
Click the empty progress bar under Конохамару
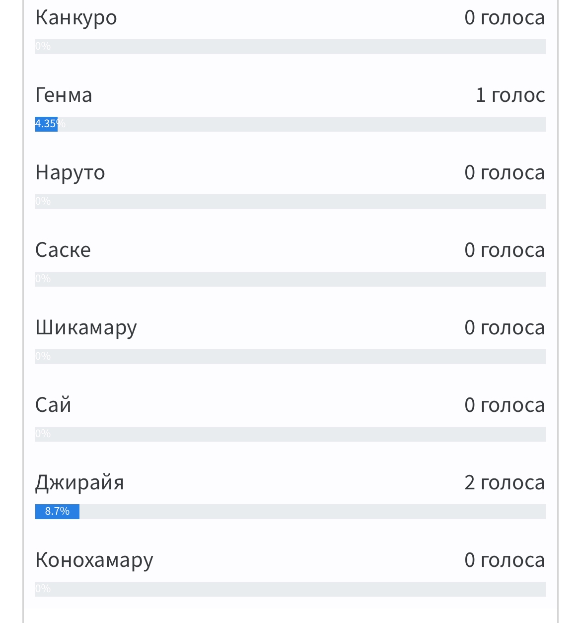290,589
